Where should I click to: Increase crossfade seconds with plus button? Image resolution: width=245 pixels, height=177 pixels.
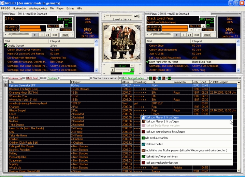click(x=132, y=66)
